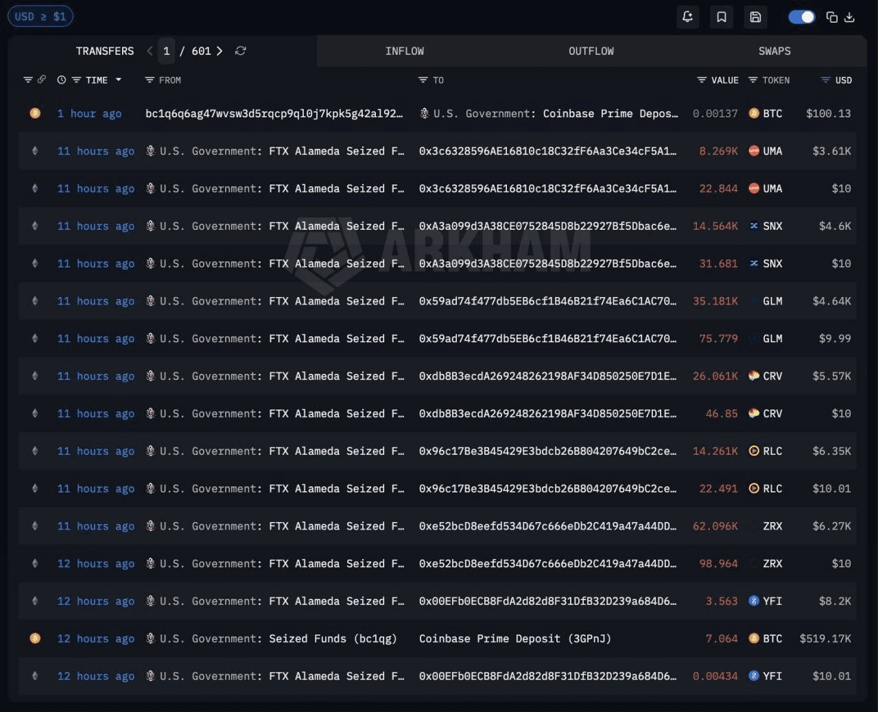The width and height of the screenshot is (878, 712).
Task: Open the 0xdb8B3e… recipient in $5.57K row
Action: (548, 376)
